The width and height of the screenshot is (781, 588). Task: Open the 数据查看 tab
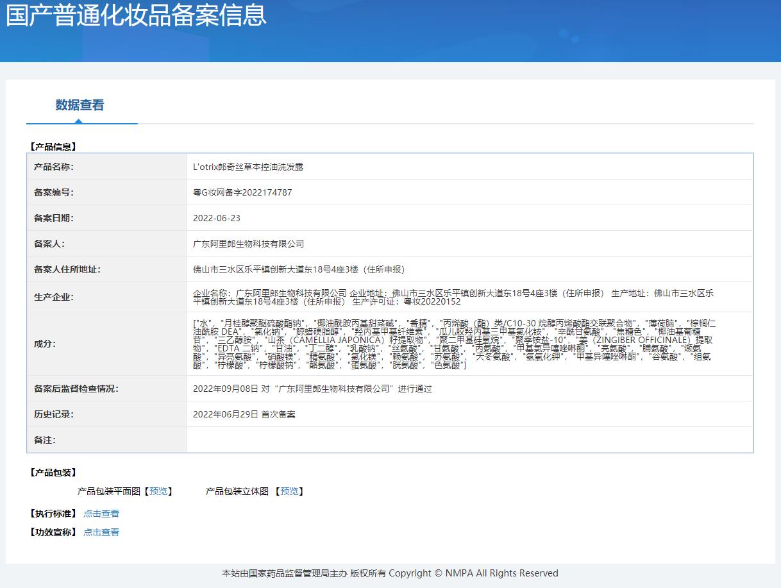point(80,105)
